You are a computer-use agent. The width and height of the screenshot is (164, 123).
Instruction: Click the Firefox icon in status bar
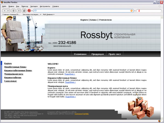click(159, 121)
